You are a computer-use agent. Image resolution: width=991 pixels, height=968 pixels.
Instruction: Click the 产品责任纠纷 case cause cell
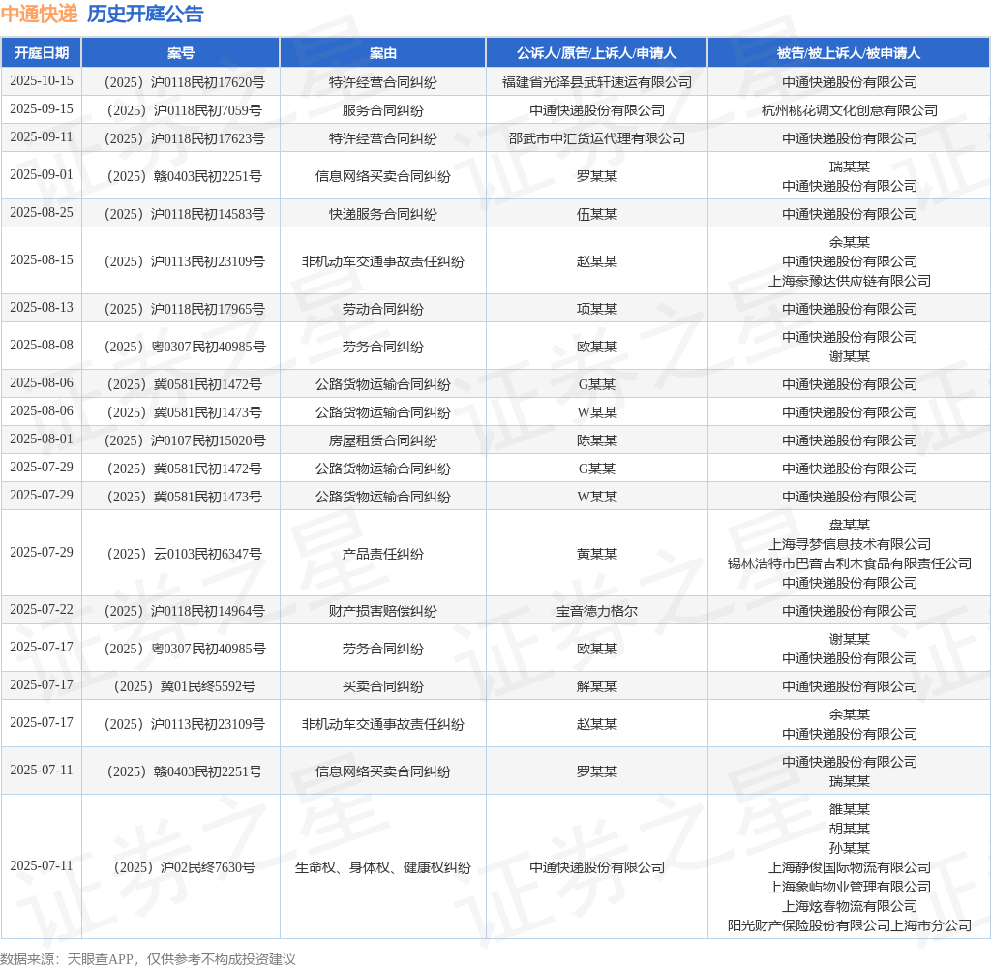[383, 554]
